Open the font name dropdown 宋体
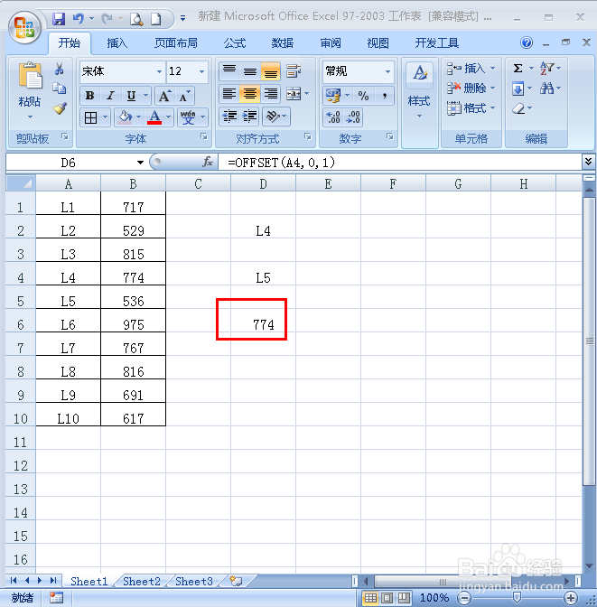This screenshot has width=597, height=607. [159, 71]
